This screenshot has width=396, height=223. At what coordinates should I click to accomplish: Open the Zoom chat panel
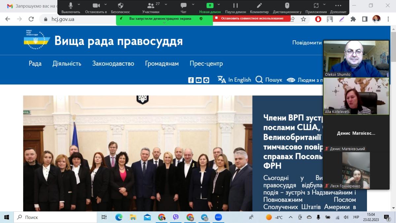(183, 6)
